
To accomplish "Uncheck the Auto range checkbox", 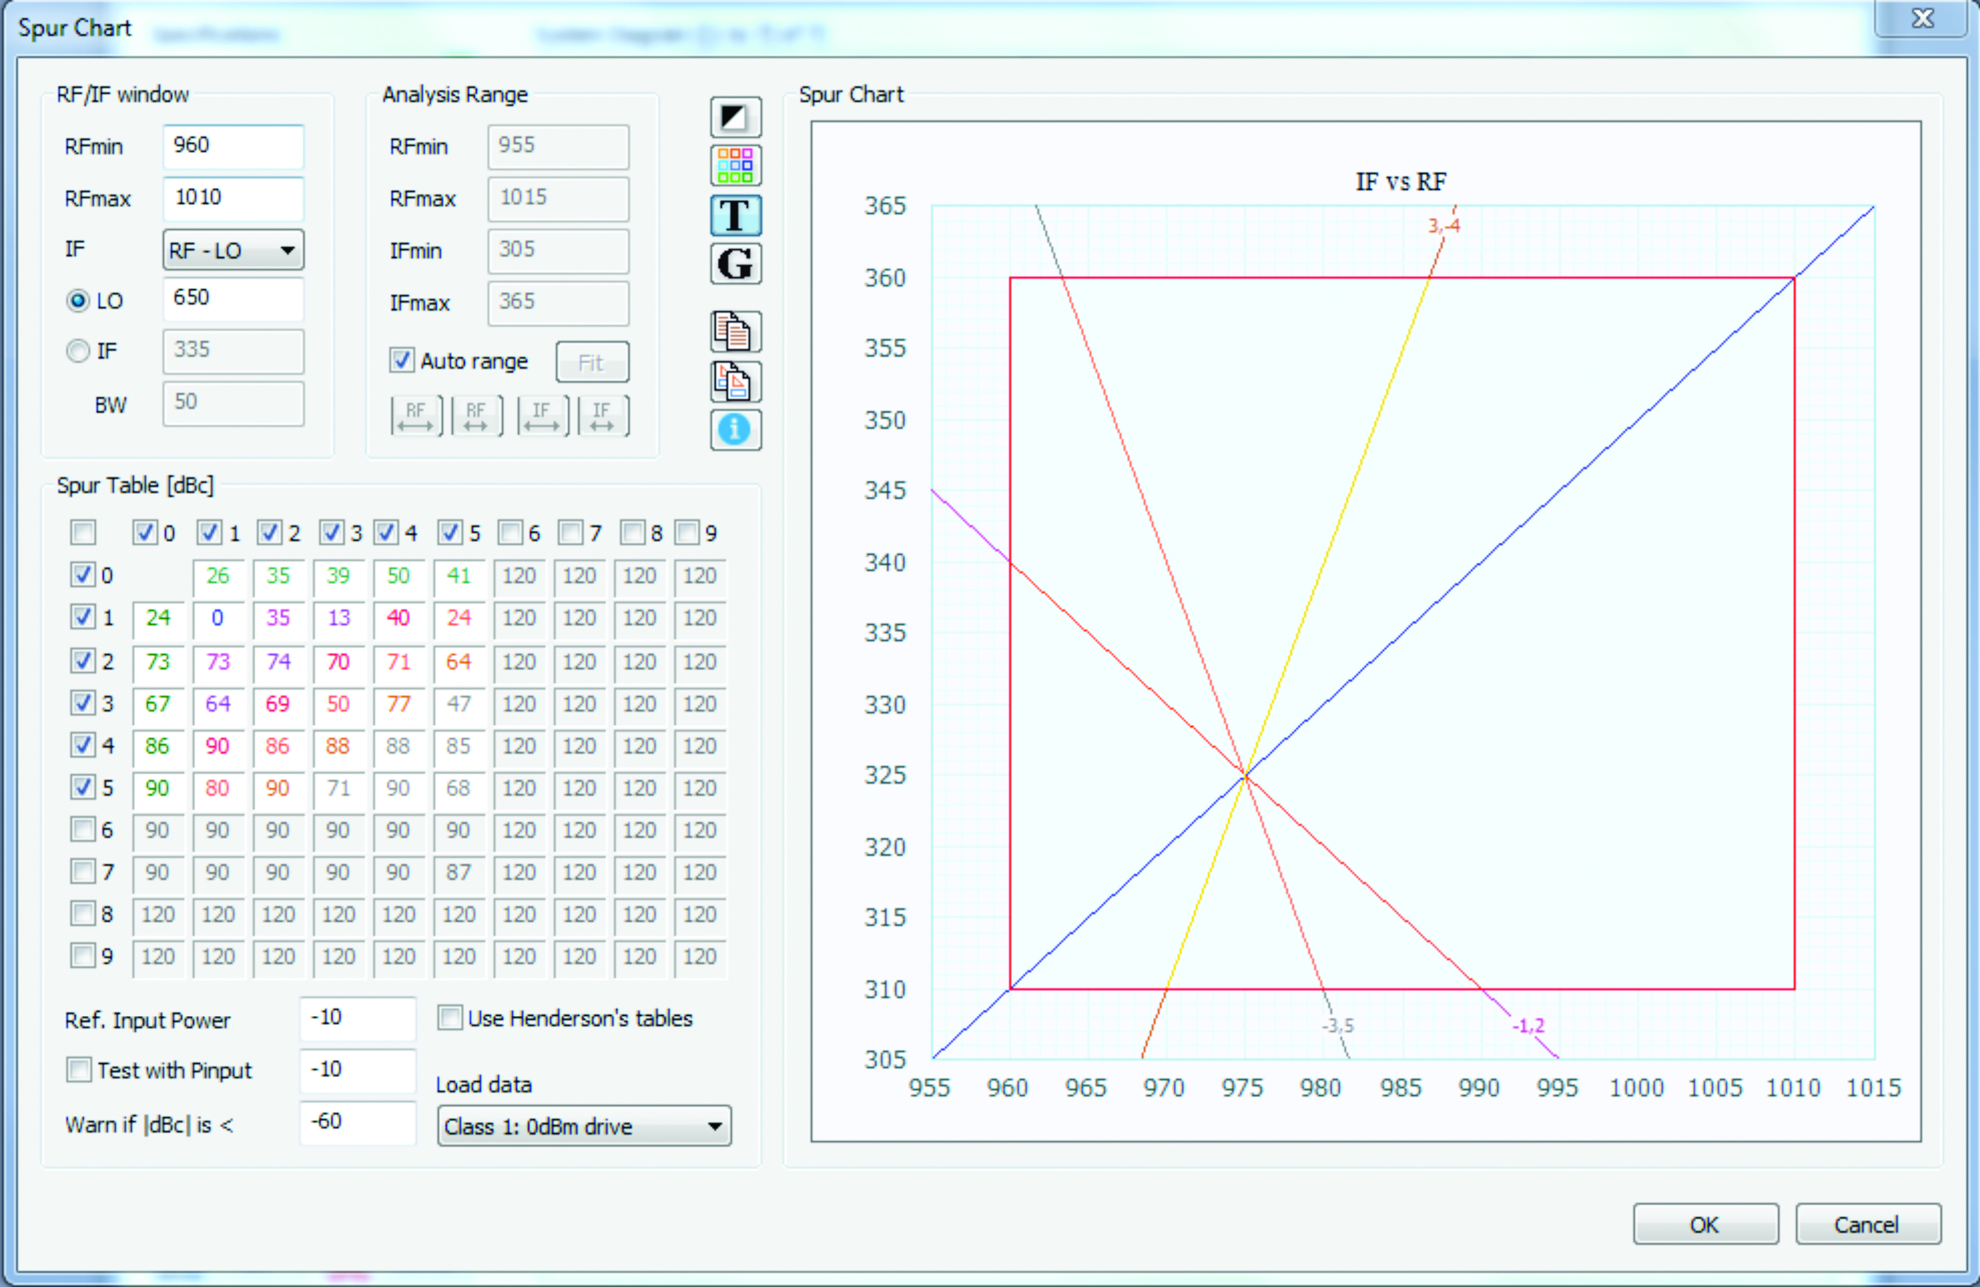I will pos(402,360).
